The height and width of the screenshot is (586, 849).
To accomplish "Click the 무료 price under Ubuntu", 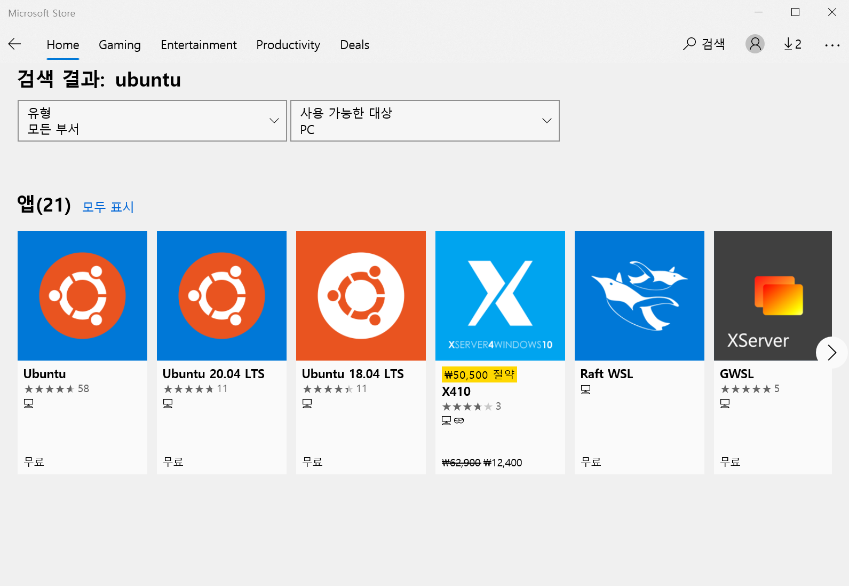I will (34, 462).
